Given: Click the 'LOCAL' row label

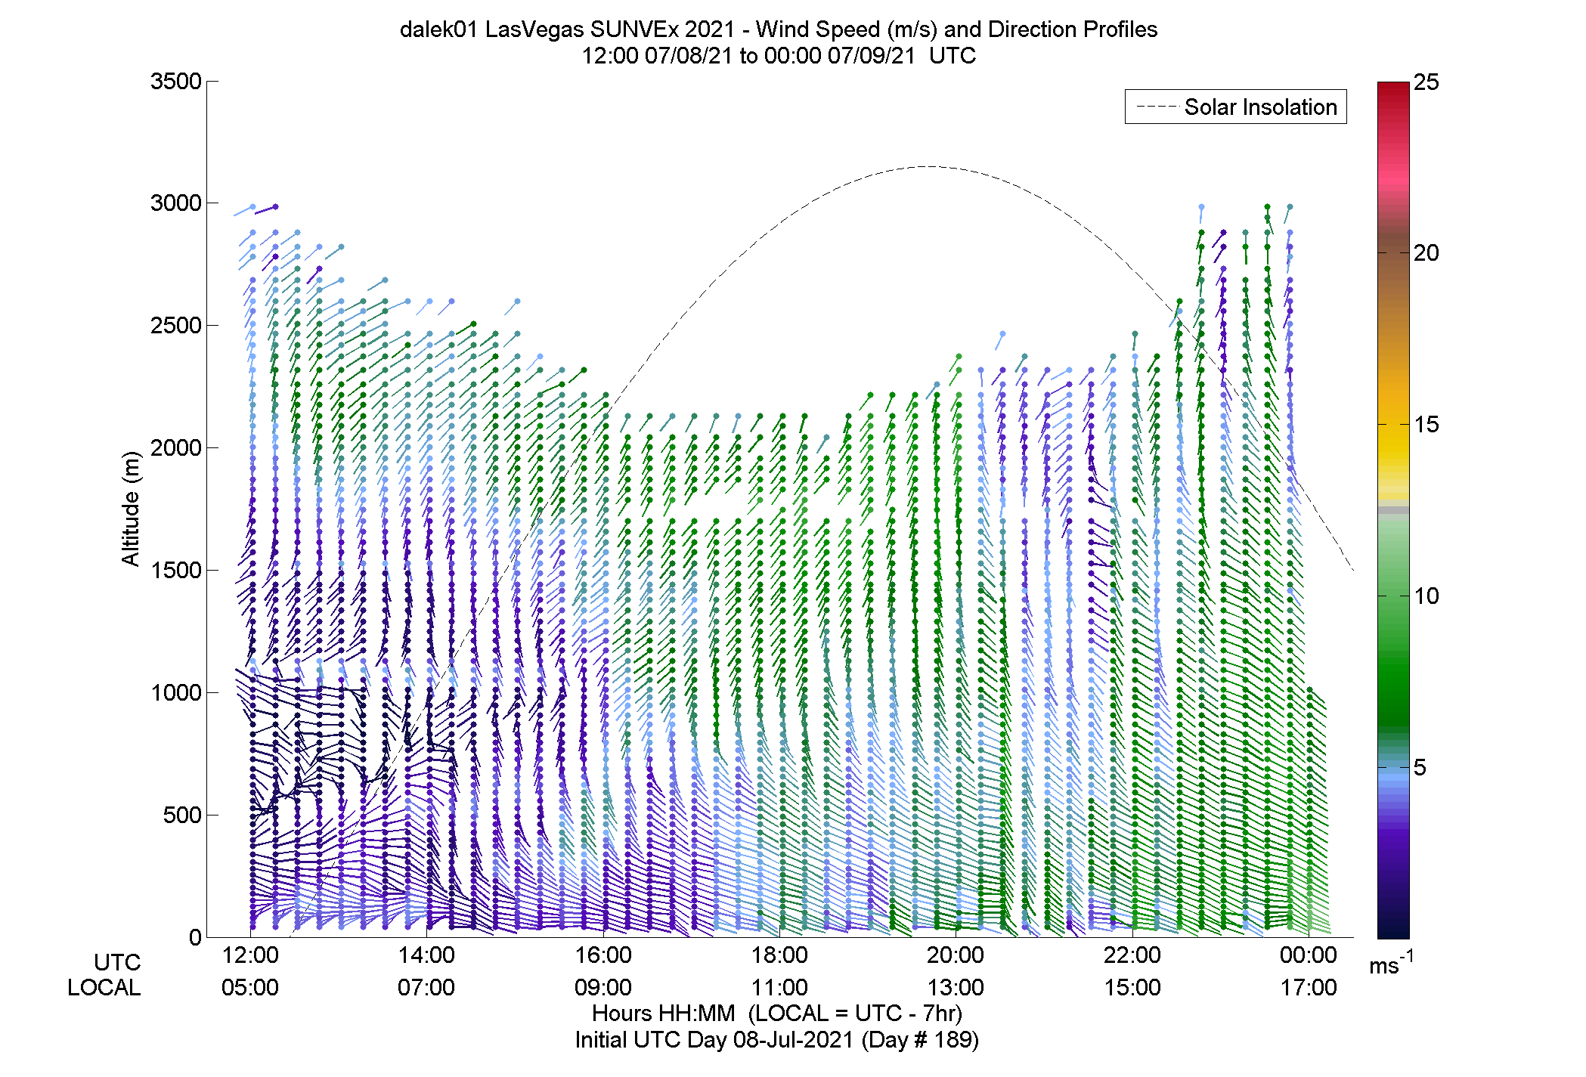Looking at the screenshot, I should 104,987.
